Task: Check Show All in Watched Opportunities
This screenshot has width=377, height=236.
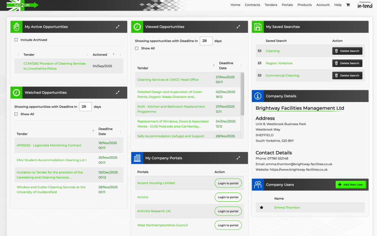Action: point(16,114)
